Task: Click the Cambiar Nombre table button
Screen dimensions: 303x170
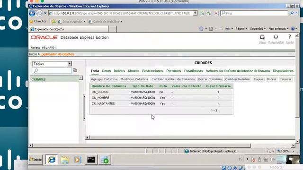Action: point(238,79)
